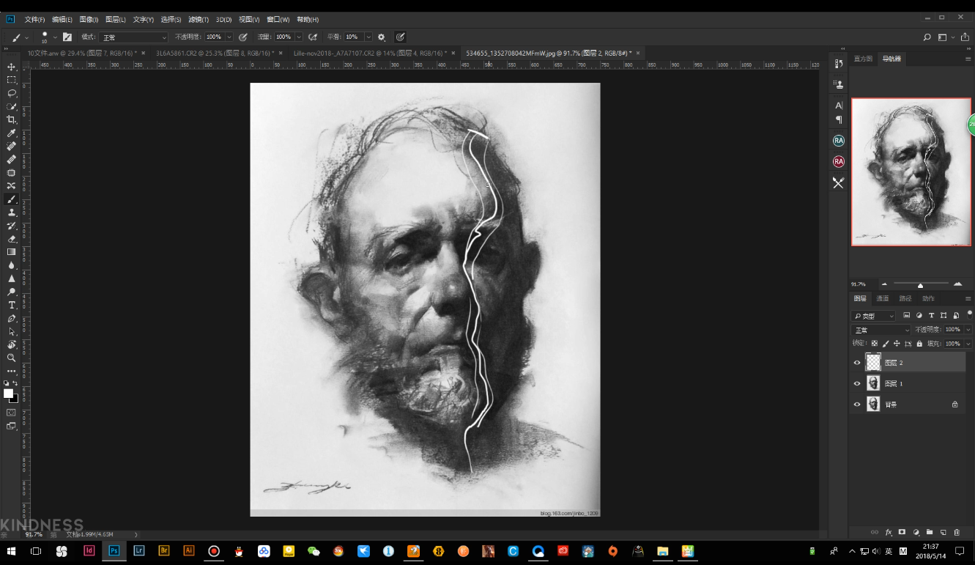
Task: Switch to the 通道 tab
Action: 883,298
